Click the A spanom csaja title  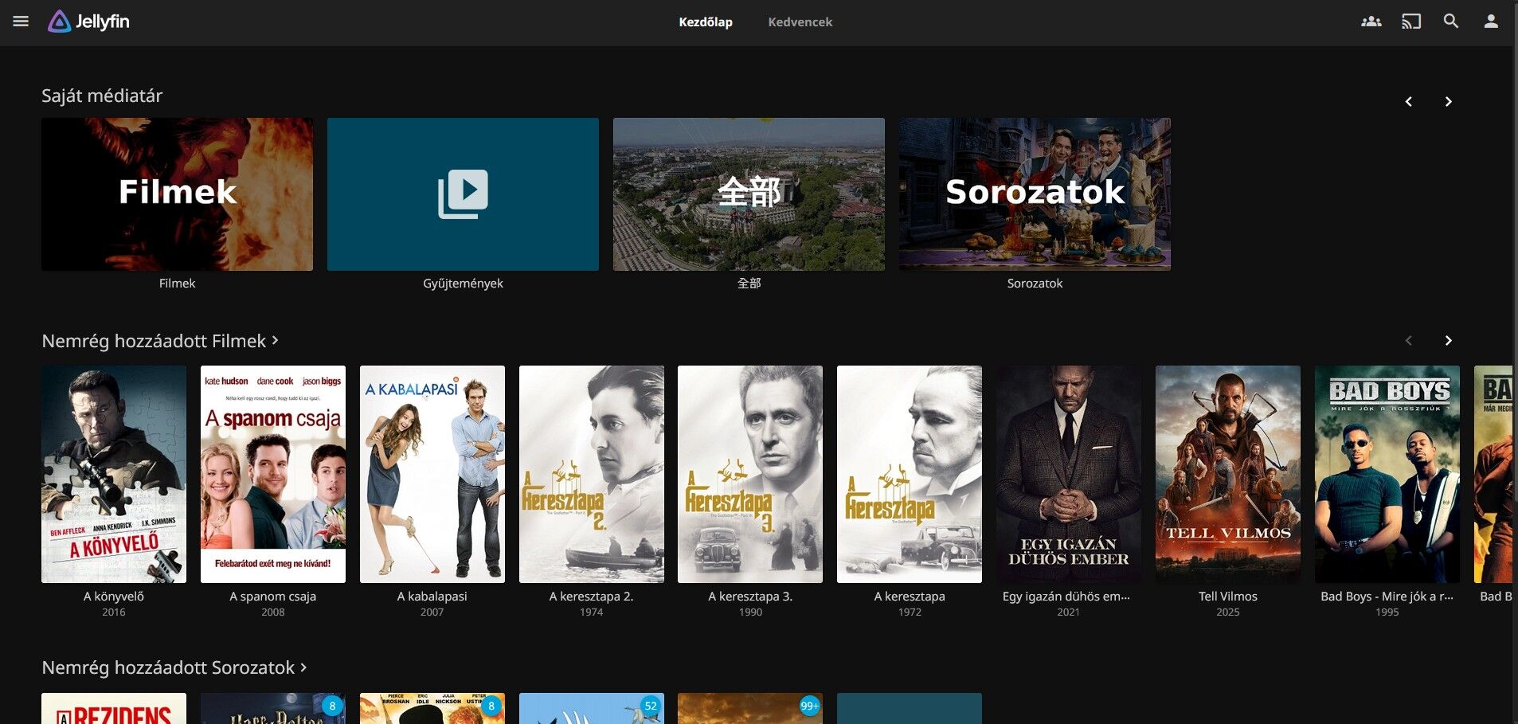pos(273,597)
